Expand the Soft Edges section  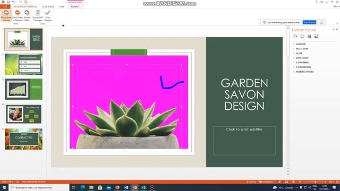tap(302, 58)
